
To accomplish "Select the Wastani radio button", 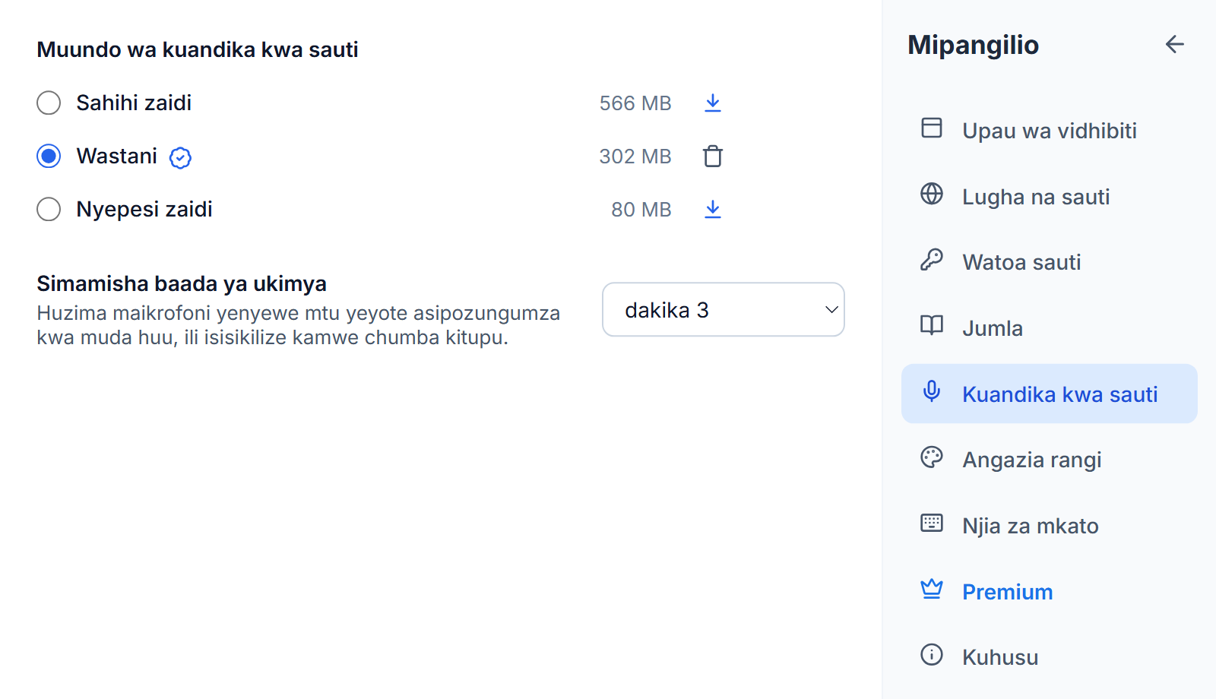I will 49,156.
